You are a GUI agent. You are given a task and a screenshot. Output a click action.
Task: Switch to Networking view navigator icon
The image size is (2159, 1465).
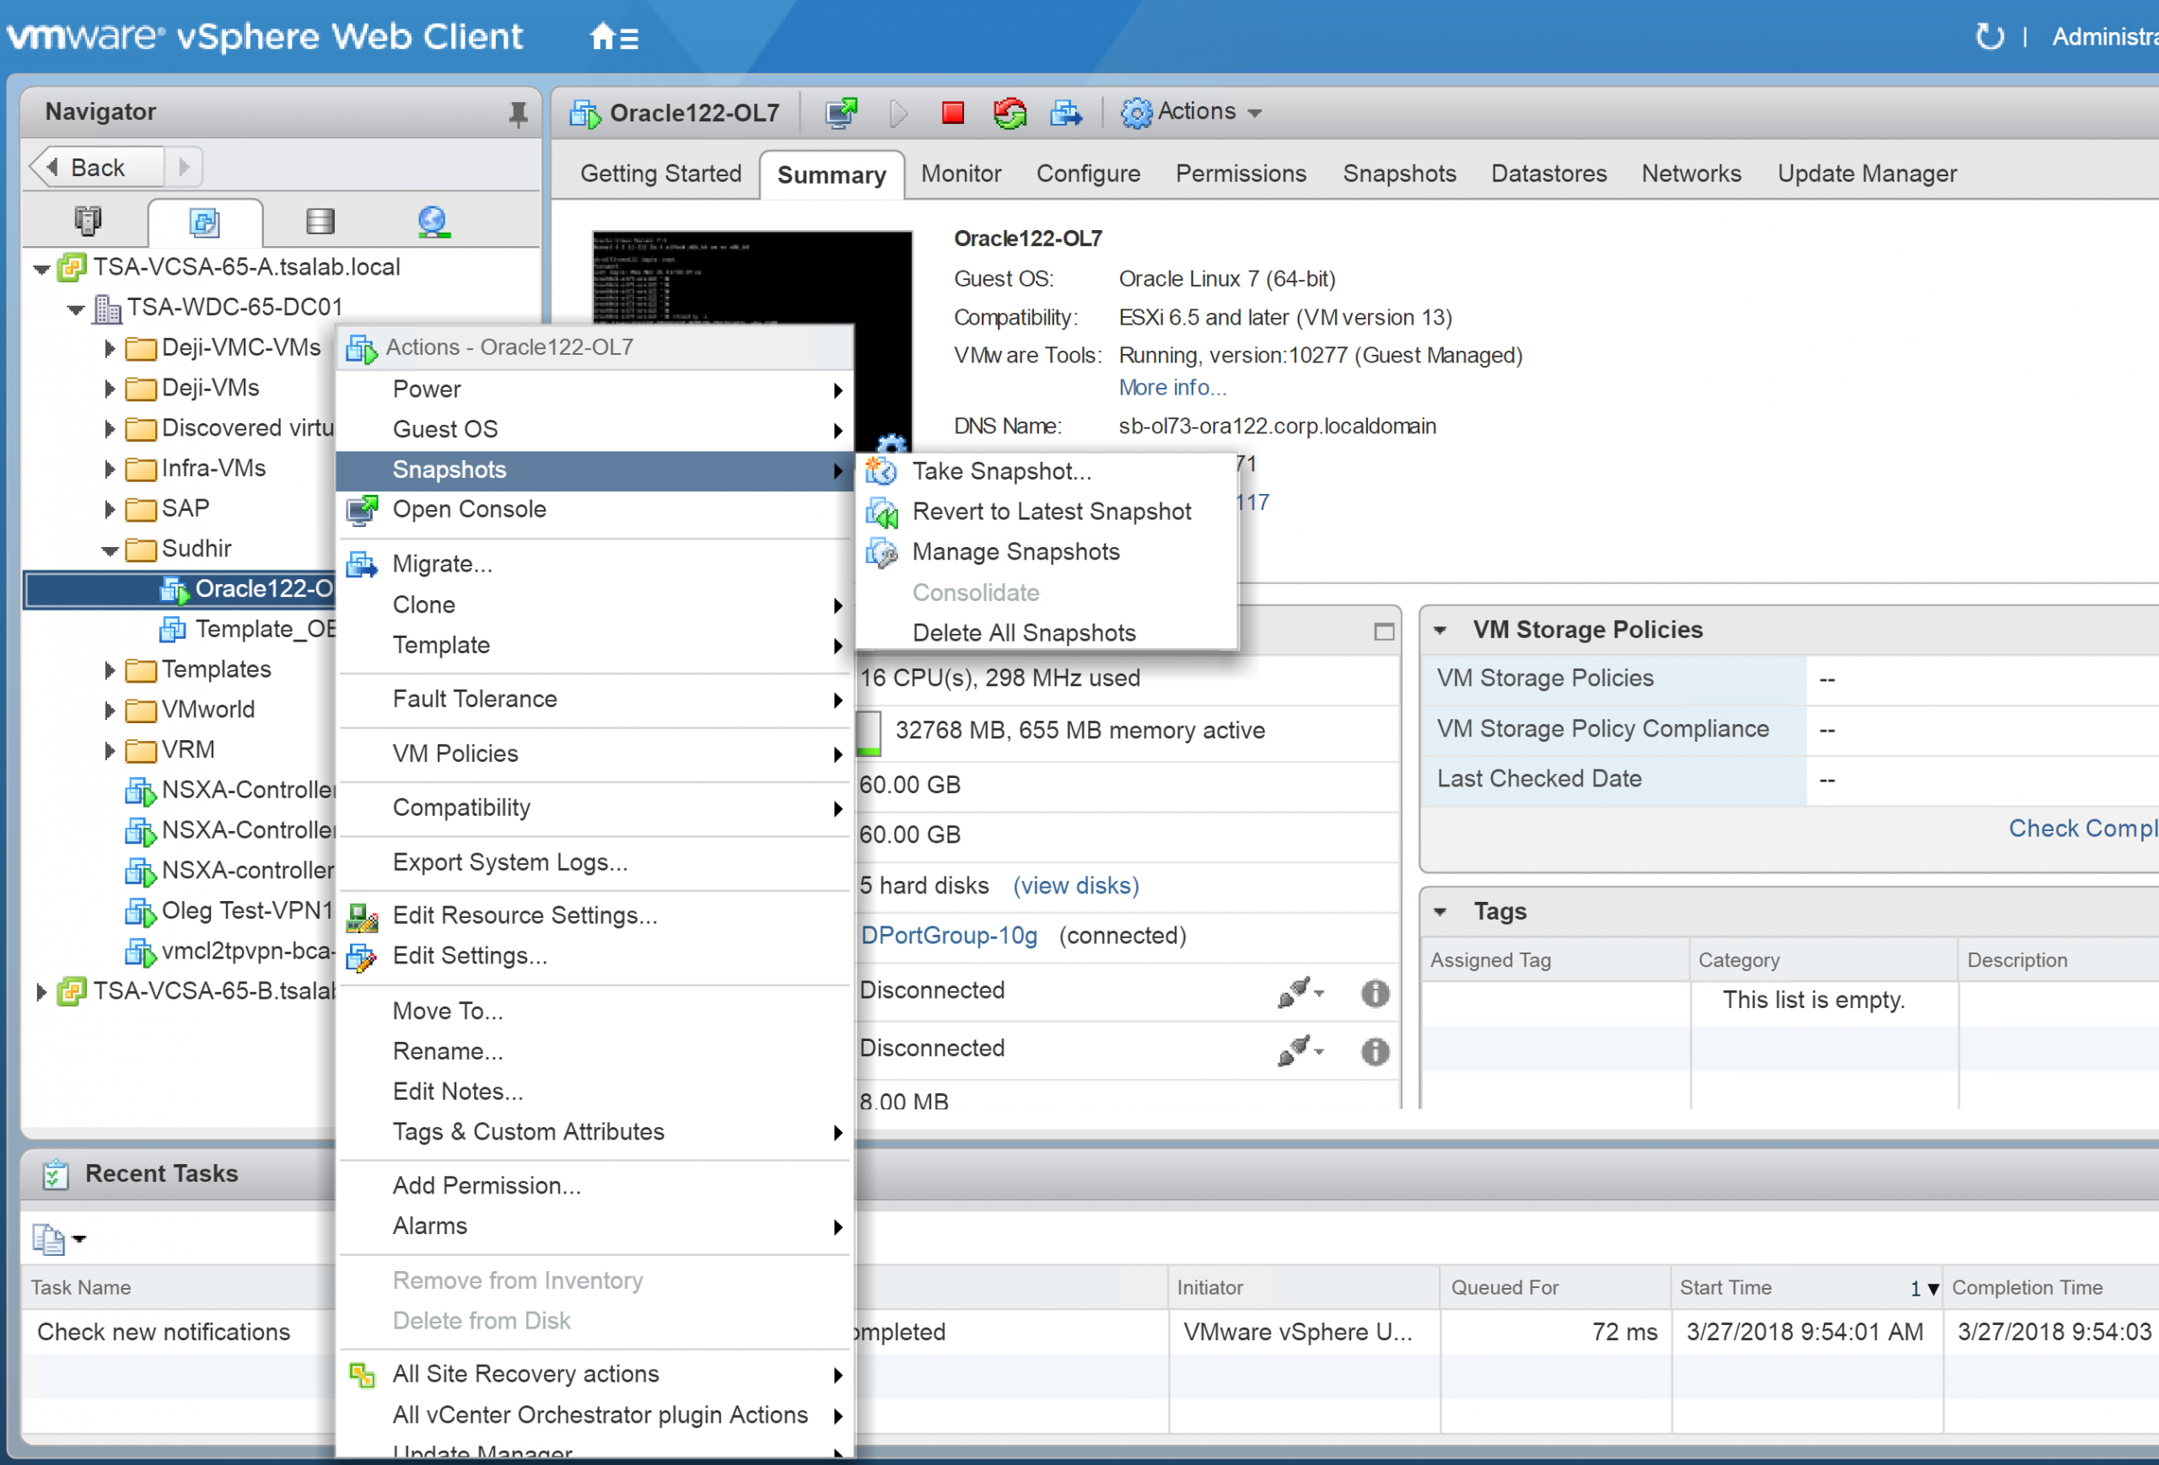[x=433, y=221]
